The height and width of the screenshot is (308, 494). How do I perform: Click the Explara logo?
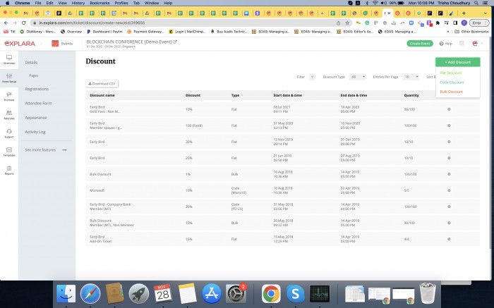(20, 44)
